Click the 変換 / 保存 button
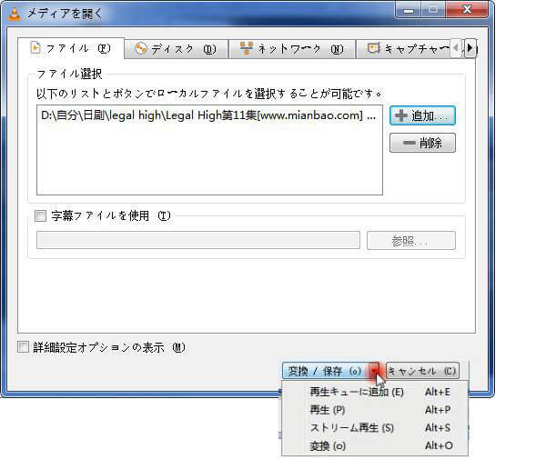The image size is (546, 459). coord(325,371)
